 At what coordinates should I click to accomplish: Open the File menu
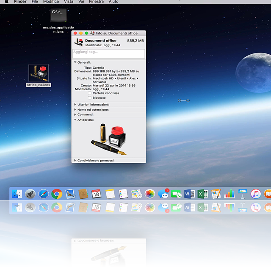pos(35,2)
